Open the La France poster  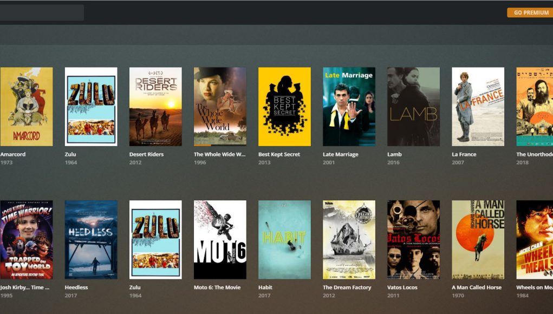[478, 107]
